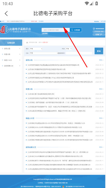The width and height of the screenshot is (106, 188).
Task: Click the 首页 breadcrumb link
Action: (40, 43)
